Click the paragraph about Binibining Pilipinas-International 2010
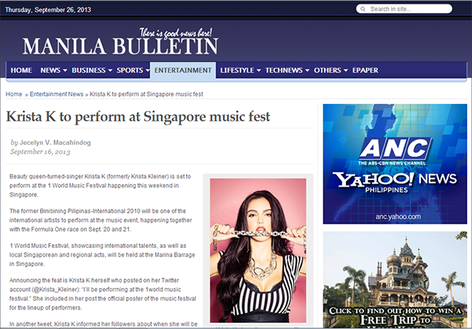 (101, 220)
